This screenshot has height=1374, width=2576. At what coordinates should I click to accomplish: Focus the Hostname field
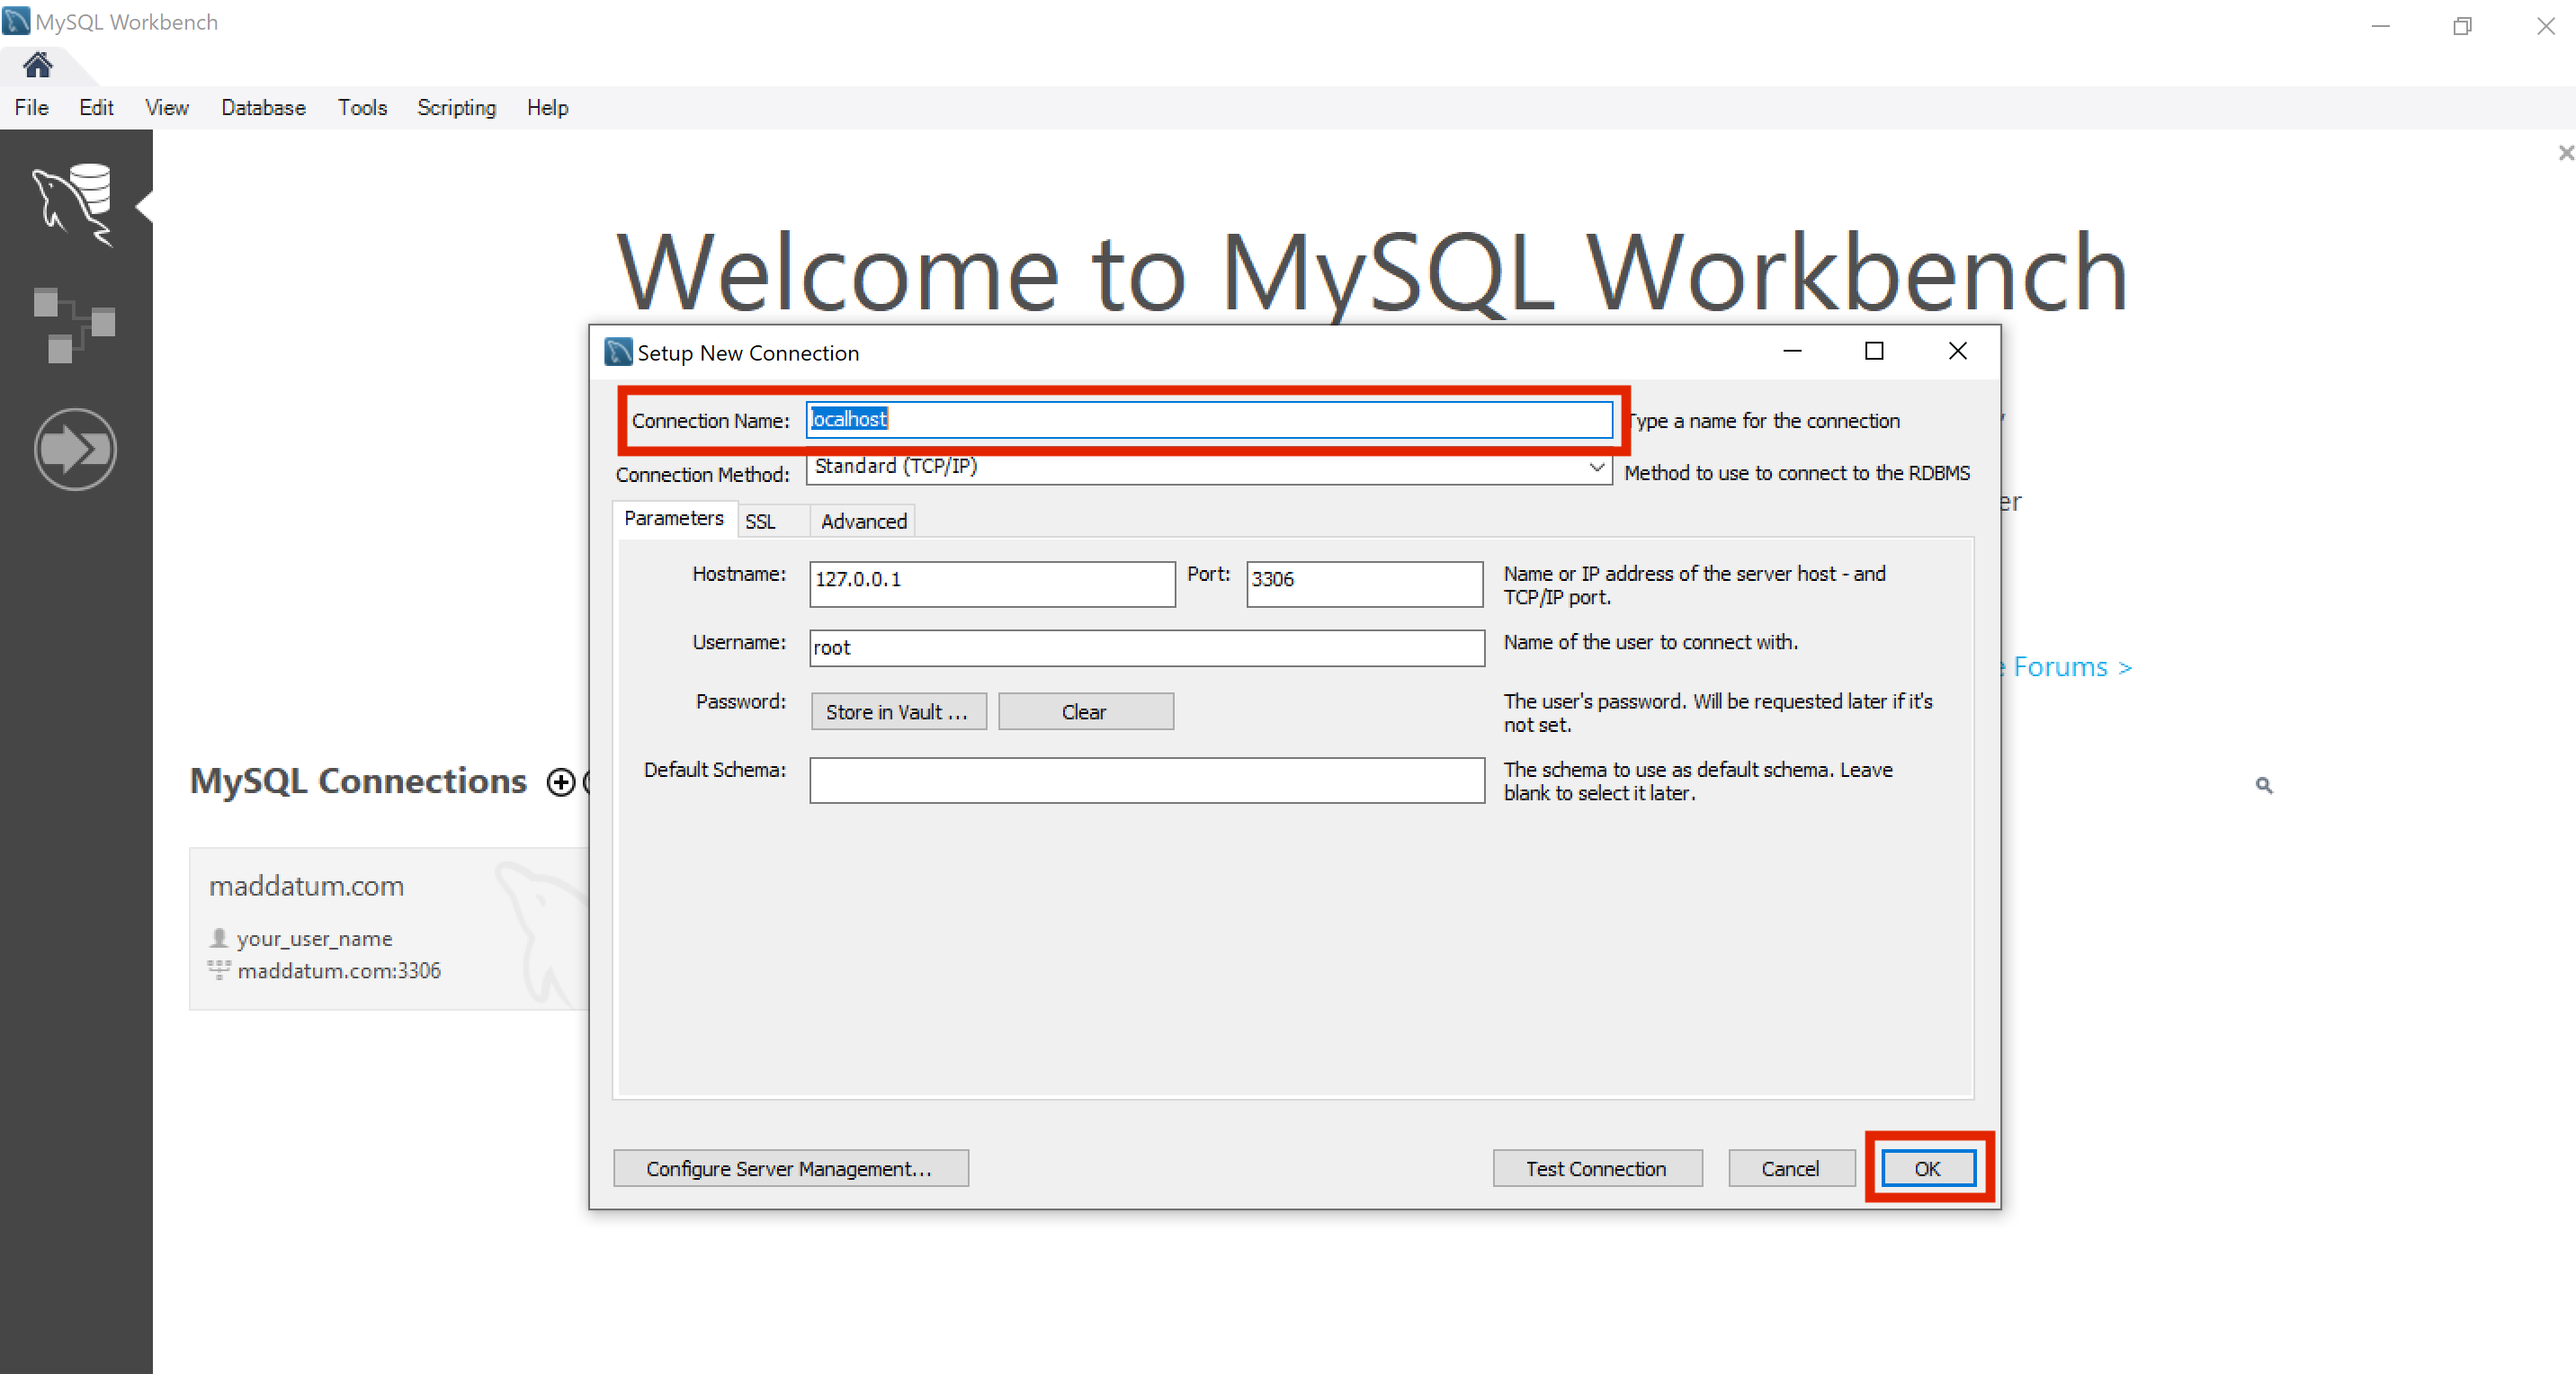[x=992, y=583]
